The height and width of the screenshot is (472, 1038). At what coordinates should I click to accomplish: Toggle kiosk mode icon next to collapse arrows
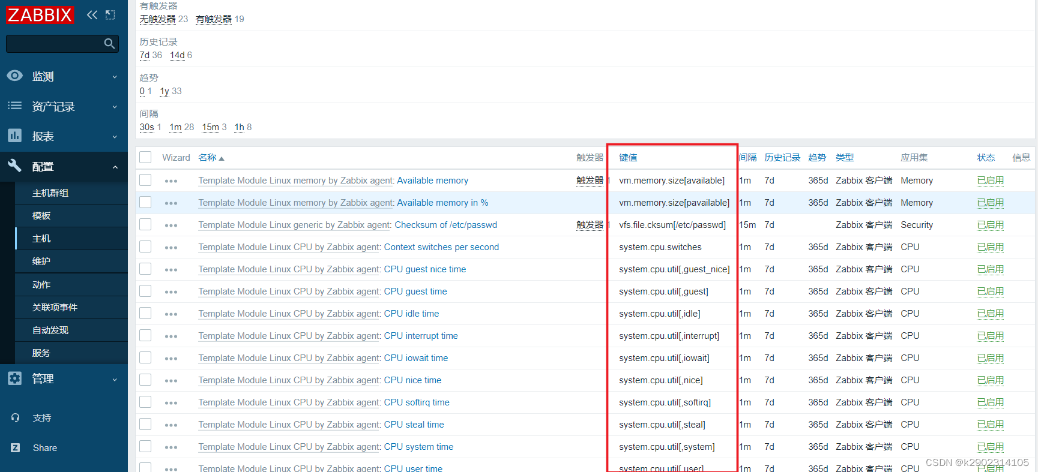(110, 15)
